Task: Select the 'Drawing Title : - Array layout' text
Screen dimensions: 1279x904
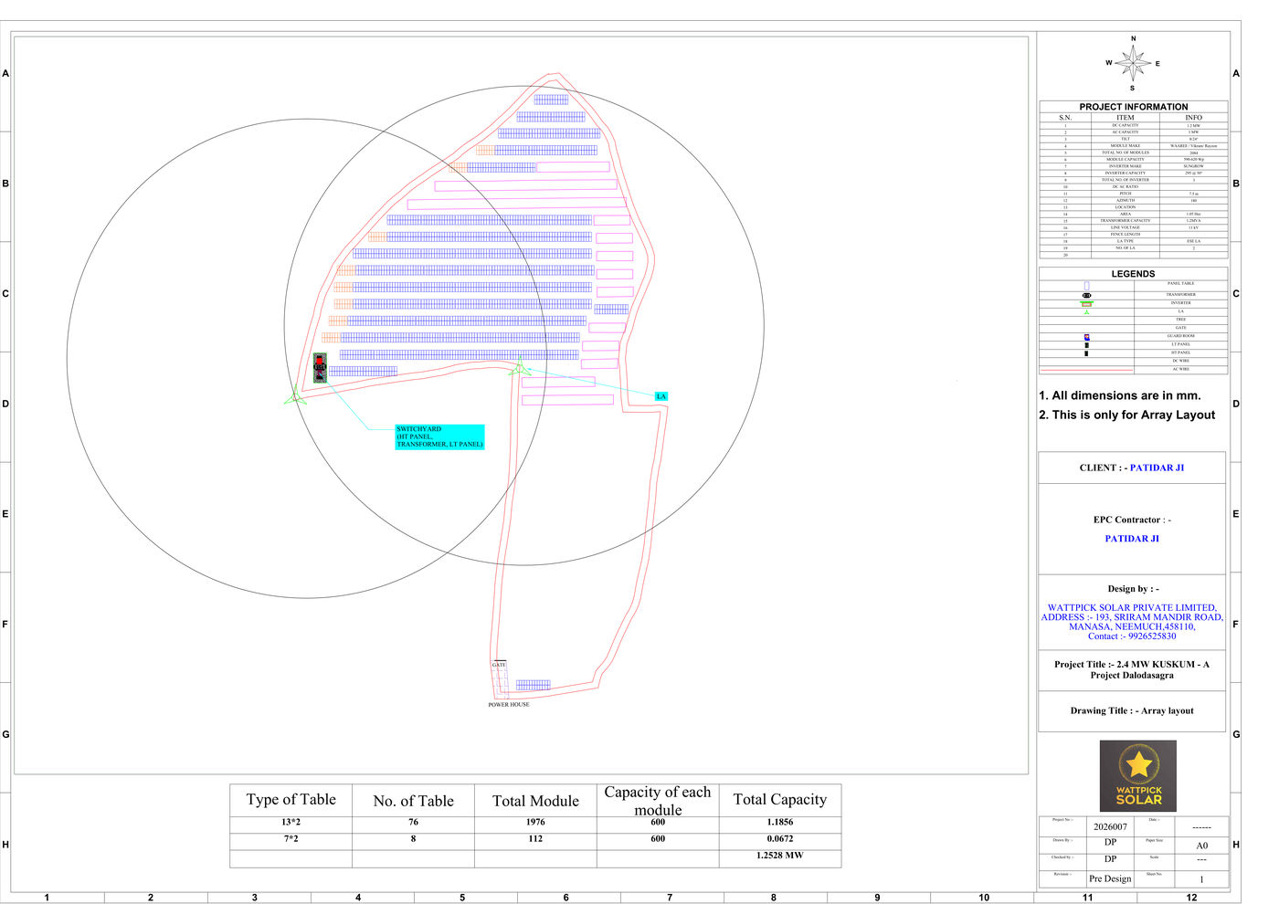Action: tap(1132, 710)
